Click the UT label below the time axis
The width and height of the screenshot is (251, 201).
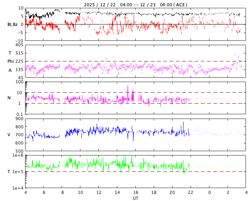[136, 198]
